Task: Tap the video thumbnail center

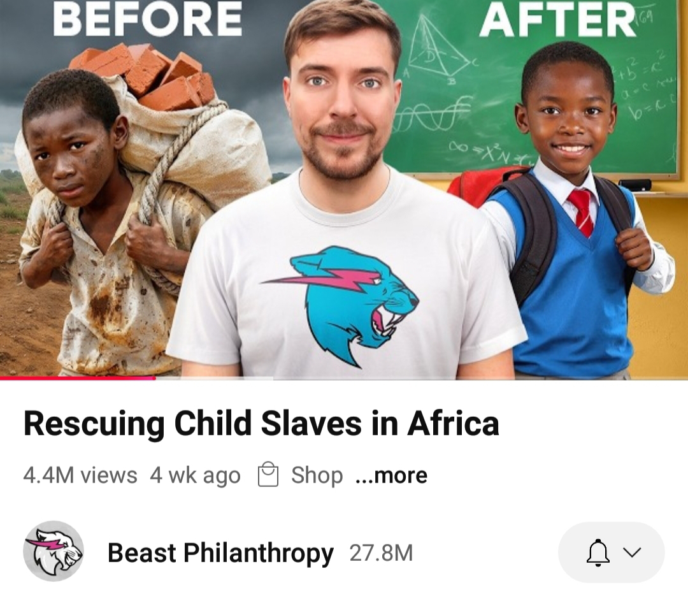Action: [344, 189]
